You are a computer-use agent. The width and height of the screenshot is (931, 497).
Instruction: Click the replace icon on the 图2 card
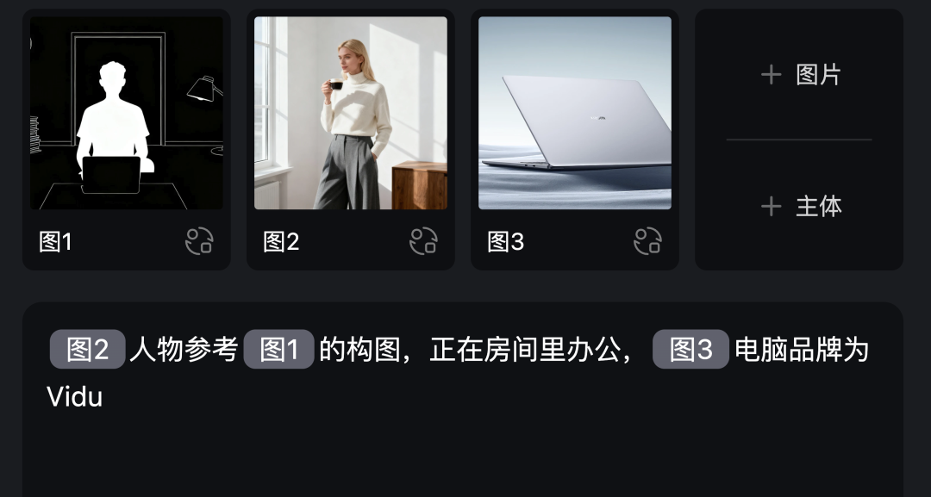pos(424,241)
